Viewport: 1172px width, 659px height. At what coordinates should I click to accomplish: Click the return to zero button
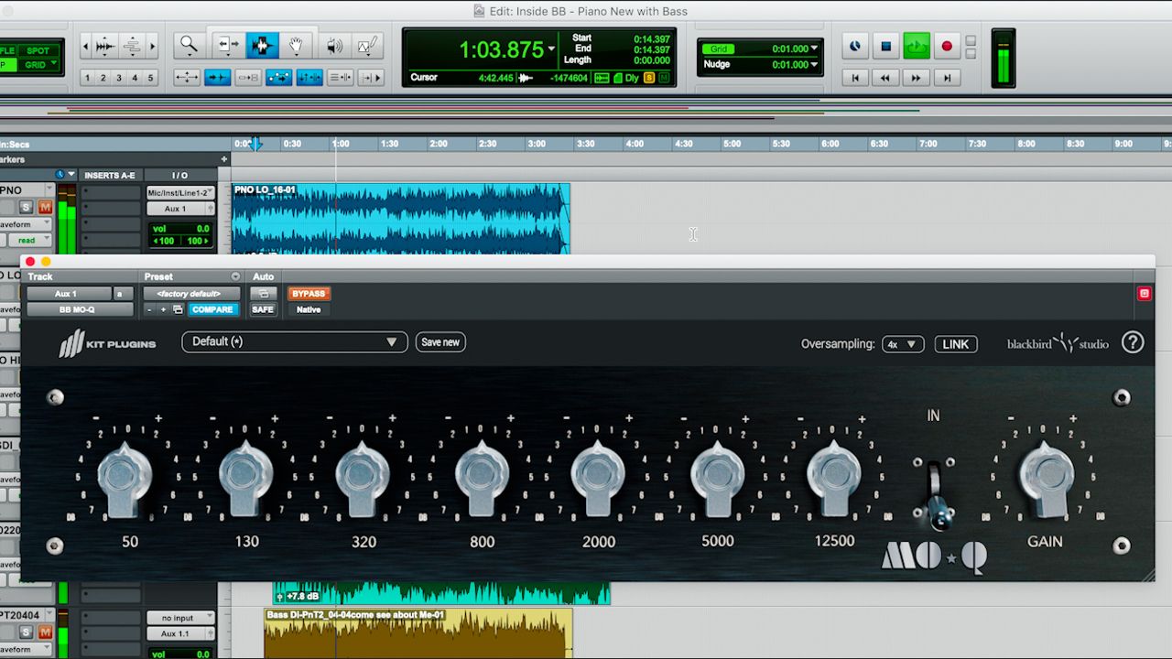(x=855, y=78)
